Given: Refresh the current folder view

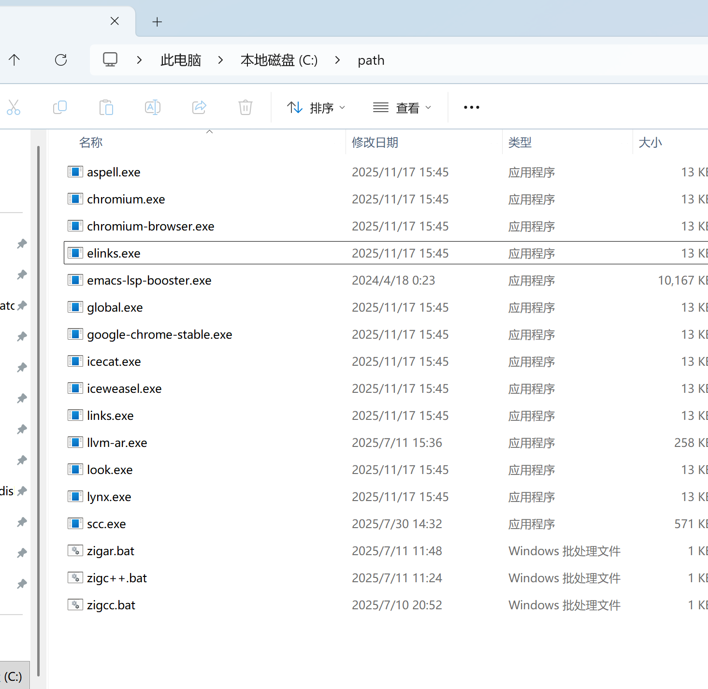Looking at the screenshot, I should click(x=61, y=60).
